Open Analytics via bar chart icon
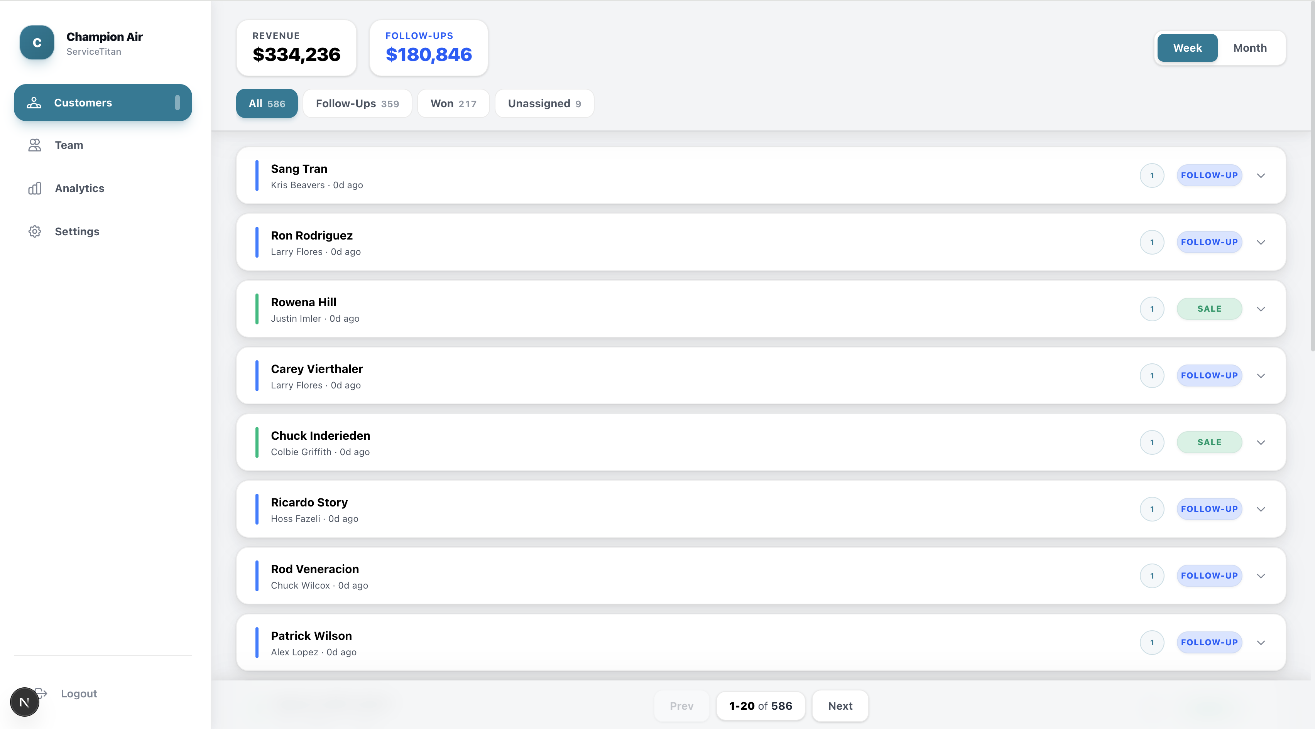 (35, 188)
